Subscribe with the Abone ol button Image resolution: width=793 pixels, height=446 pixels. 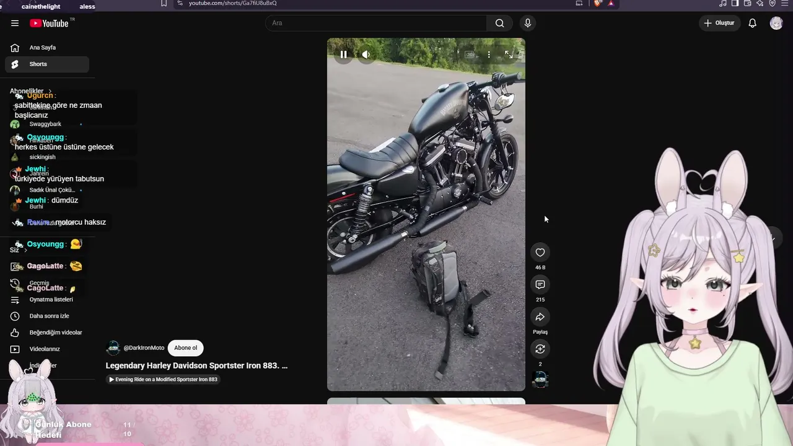[x=185, y=348]
